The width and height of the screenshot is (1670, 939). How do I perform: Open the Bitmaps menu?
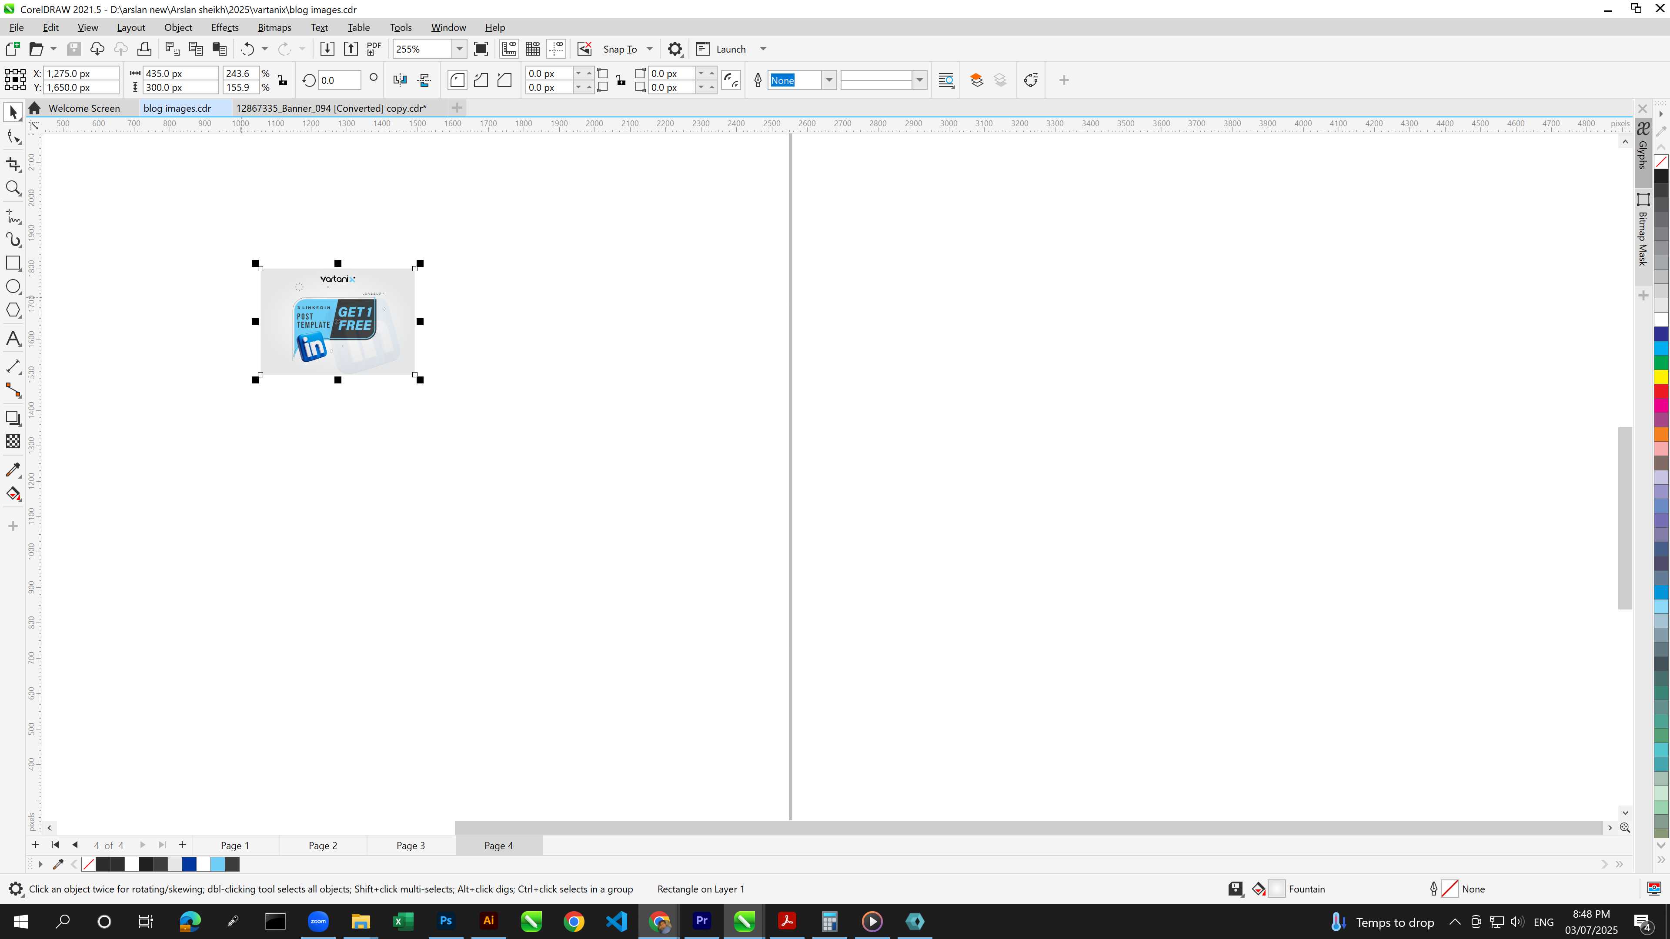[274, 27]
